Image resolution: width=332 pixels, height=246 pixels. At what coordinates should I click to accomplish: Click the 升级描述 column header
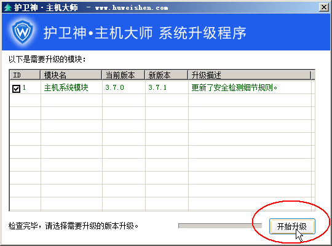pos(250,75)
